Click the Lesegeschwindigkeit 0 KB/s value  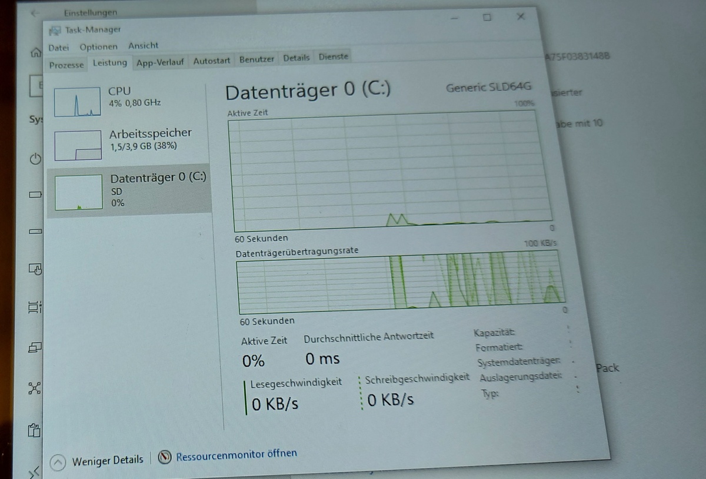[x=275, y=404]
